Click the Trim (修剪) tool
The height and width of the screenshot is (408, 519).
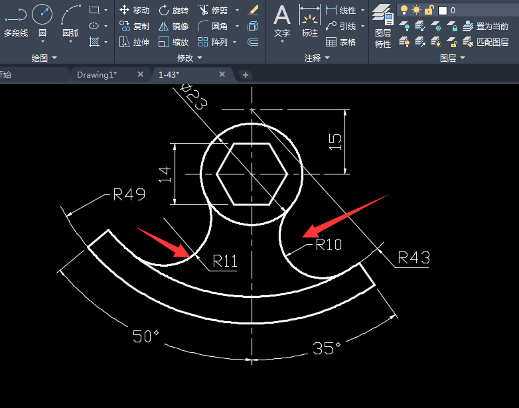click(x=213, y=10)
